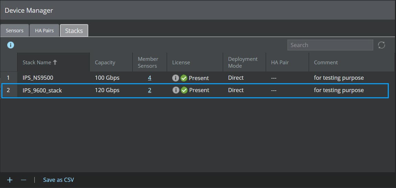Image resolution: width=396 pixels, height=188 pixels.
Task: Click Save as CSV link
Action: [58, 180]
